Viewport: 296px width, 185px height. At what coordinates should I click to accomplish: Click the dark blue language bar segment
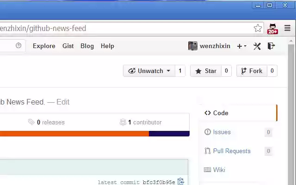tap(169, 134)
